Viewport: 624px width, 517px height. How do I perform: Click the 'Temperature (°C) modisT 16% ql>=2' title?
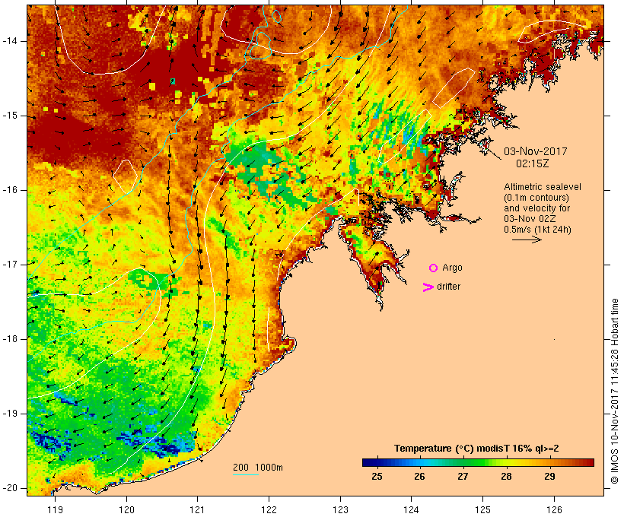pos(476,449)
